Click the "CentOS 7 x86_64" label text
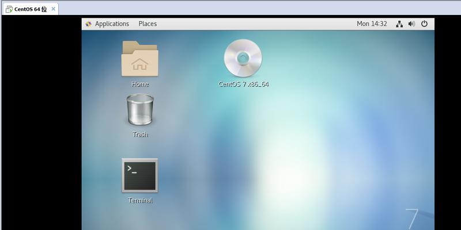461x230 pixels. 243,85
